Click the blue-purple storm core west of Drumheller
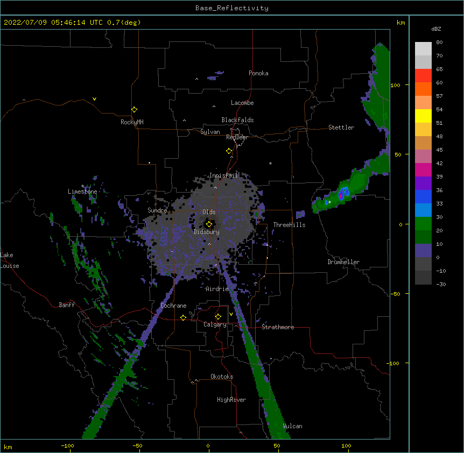 pyautogui.click(x=343, y=193)
